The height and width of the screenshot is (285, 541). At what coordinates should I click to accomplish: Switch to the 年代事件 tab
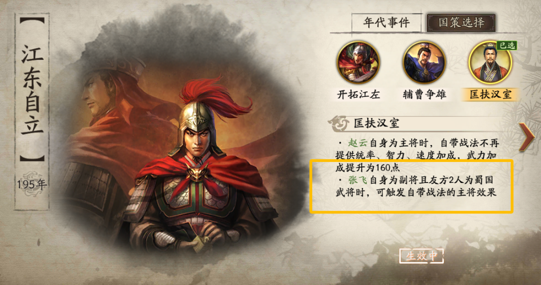coord(386,22)
